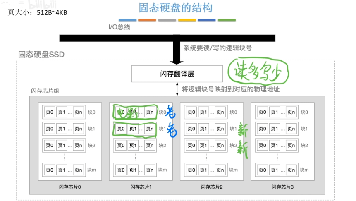This screenshot has width=356, height=201.
Task: Click the orange color bar under the title
Action: (147, 20)
